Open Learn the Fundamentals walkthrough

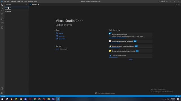[x=130, y=56]
